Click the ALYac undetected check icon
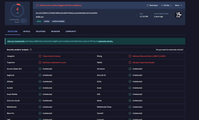The image size is (199, 120). (130, 81)
